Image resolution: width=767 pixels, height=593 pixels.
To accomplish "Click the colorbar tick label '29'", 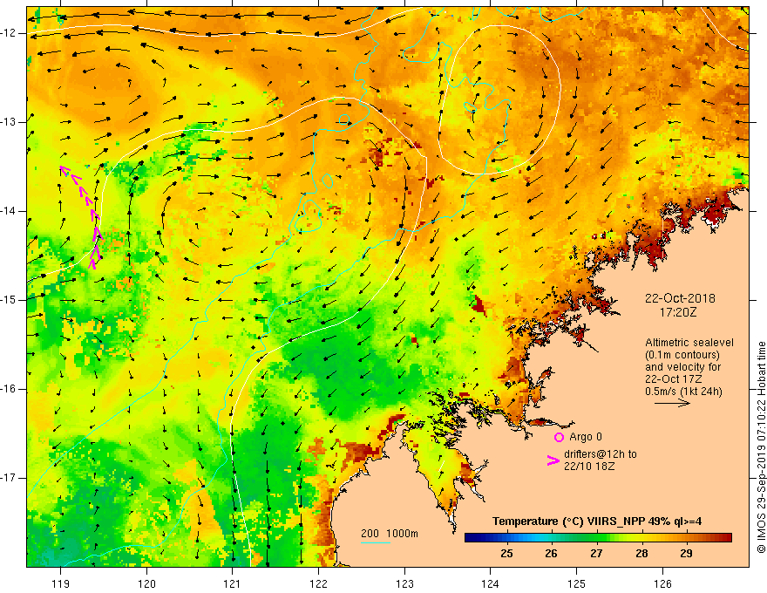I will [686, 554].
